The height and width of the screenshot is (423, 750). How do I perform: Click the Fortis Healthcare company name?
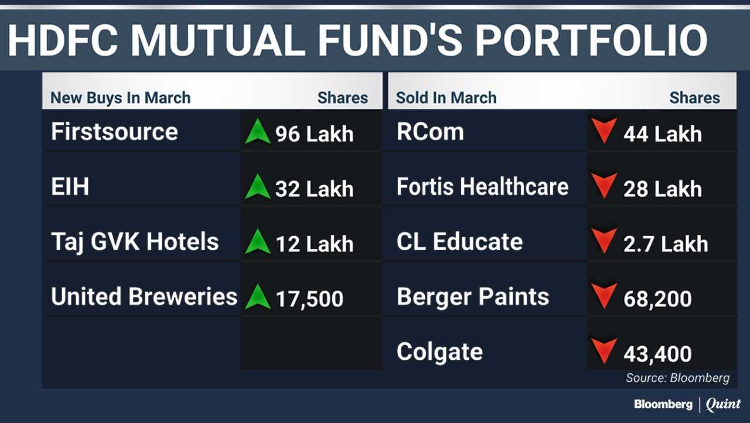pos(482,187)
